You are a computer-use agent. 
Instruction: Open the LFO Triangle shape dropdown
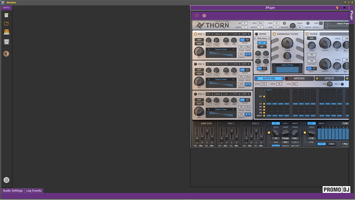coord(285,138)
